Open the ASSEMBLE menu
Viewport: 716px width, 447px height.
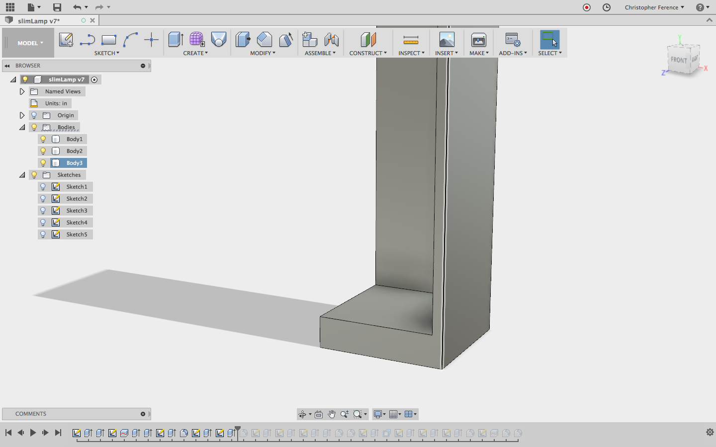pyautogui.click(x=320, y=53)
